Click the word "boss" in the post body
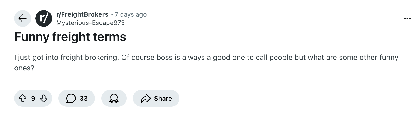 164,57
